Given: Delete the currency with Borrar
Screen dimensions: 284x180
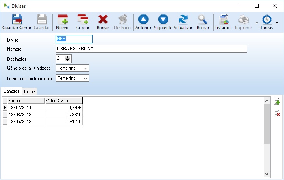Looking at the screenshot, I should pos(103,19).
